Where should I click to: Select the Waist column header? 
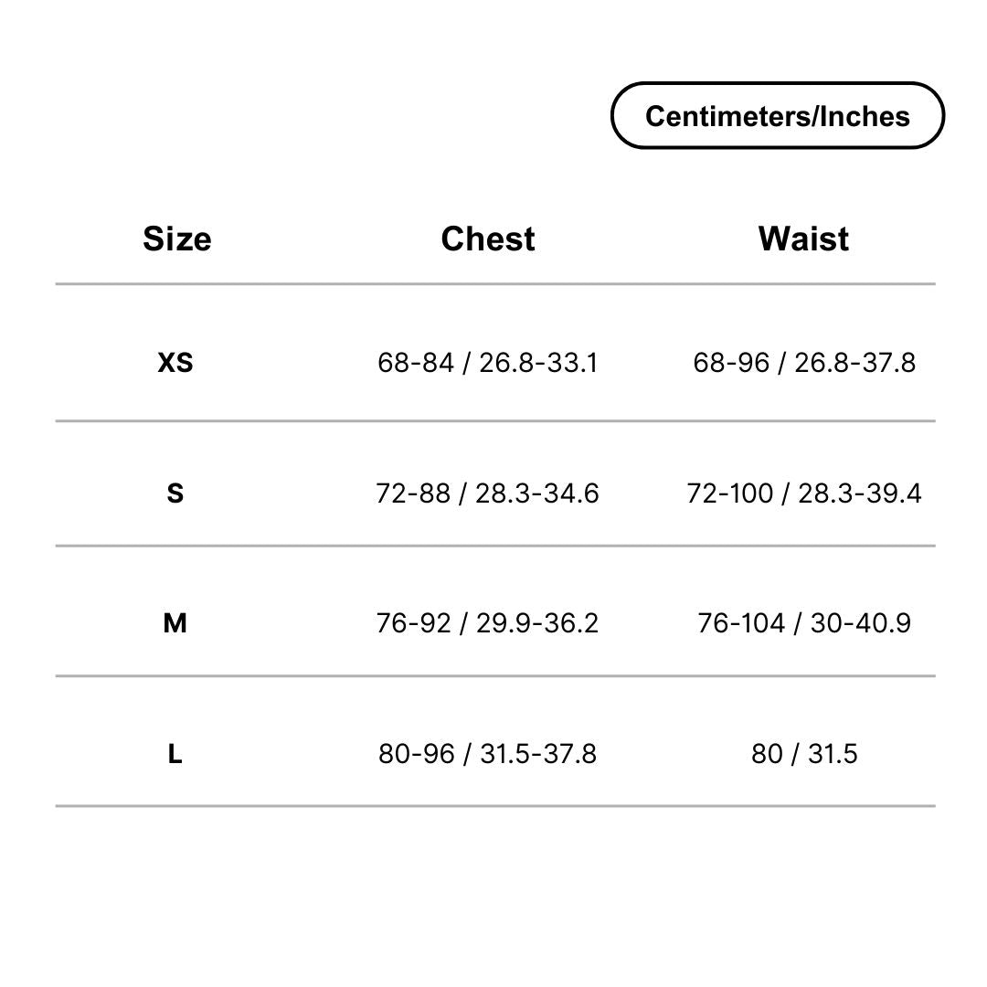coord(803,239)
